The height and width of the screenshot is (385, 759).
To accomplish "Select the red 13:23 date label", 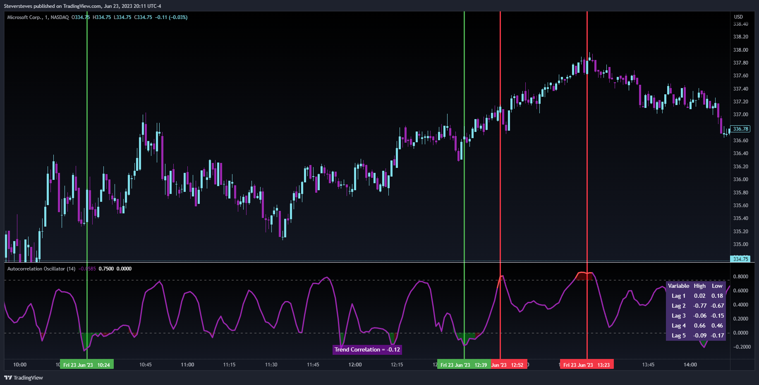I will point(587,365).
